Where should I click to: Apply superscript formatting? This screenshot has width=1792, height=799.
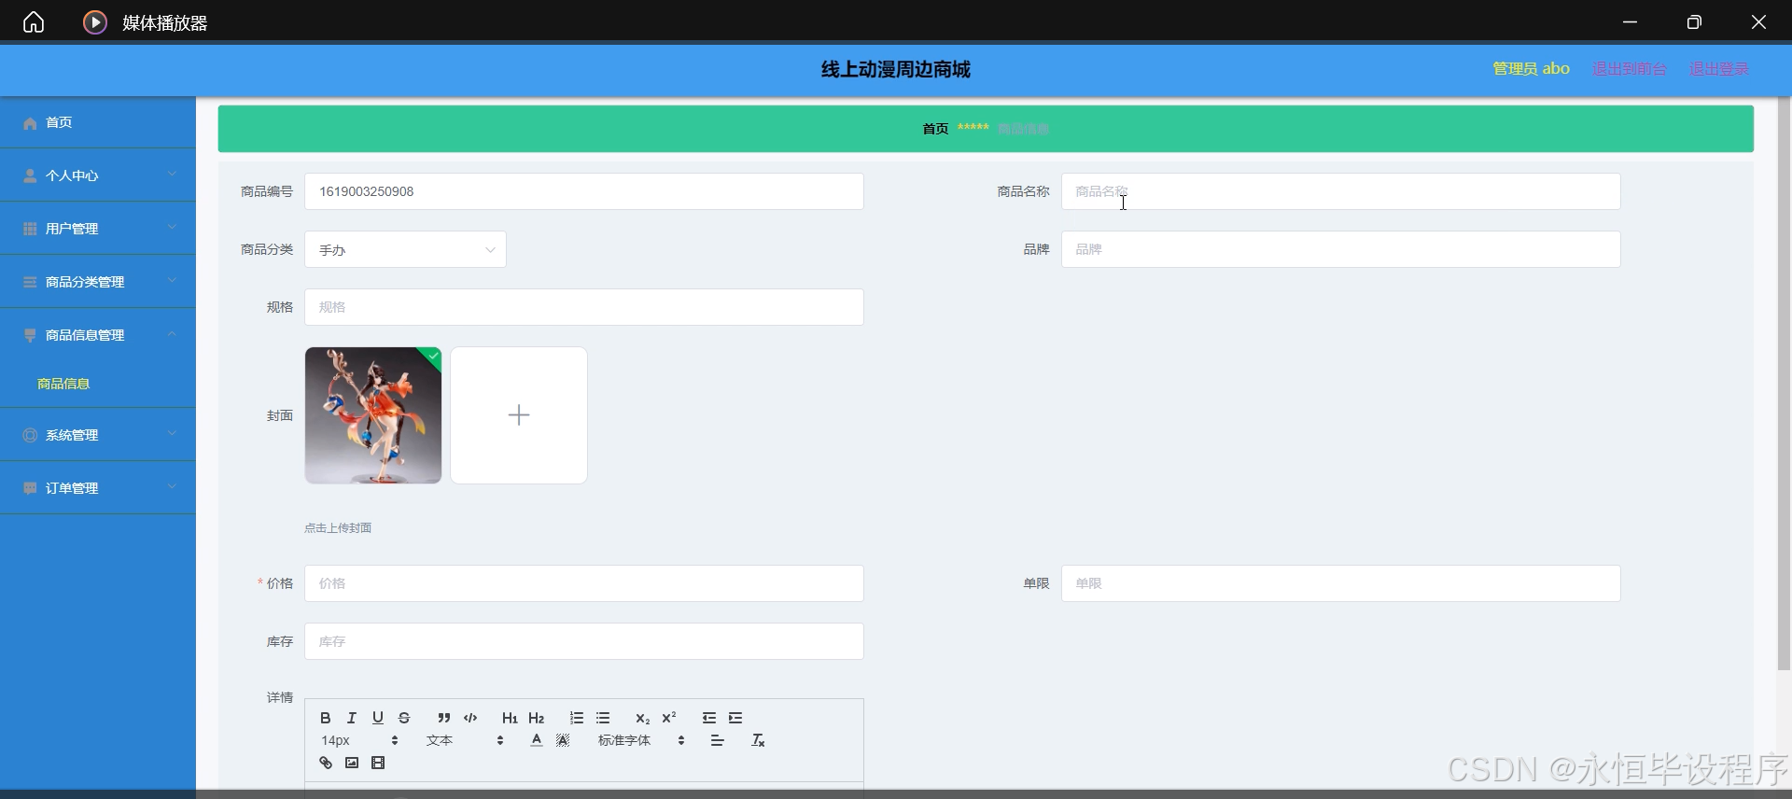pyautogui.click(x=668, y=718)
